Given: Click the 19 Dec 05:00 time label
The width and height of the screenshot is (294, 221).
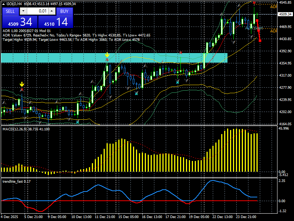Looking at the screenshot, I should [x=199, y=217].
